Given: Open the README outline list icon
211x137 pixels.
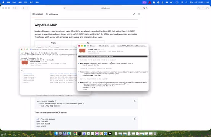Looking at the screenshot, I should pyautogui.click(x=139, y=14).
